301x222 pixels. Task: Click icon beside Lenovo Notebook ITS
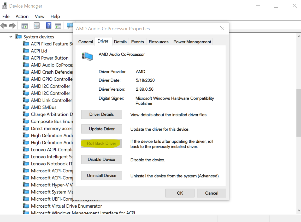[x=26, y=163]
